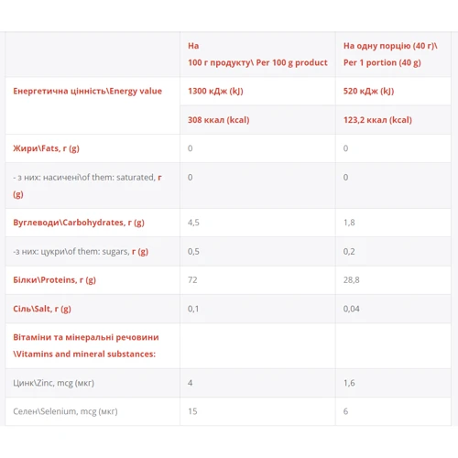The image size is (458, 458).
Task: Click the sugars row label
Action: [81, 252]
